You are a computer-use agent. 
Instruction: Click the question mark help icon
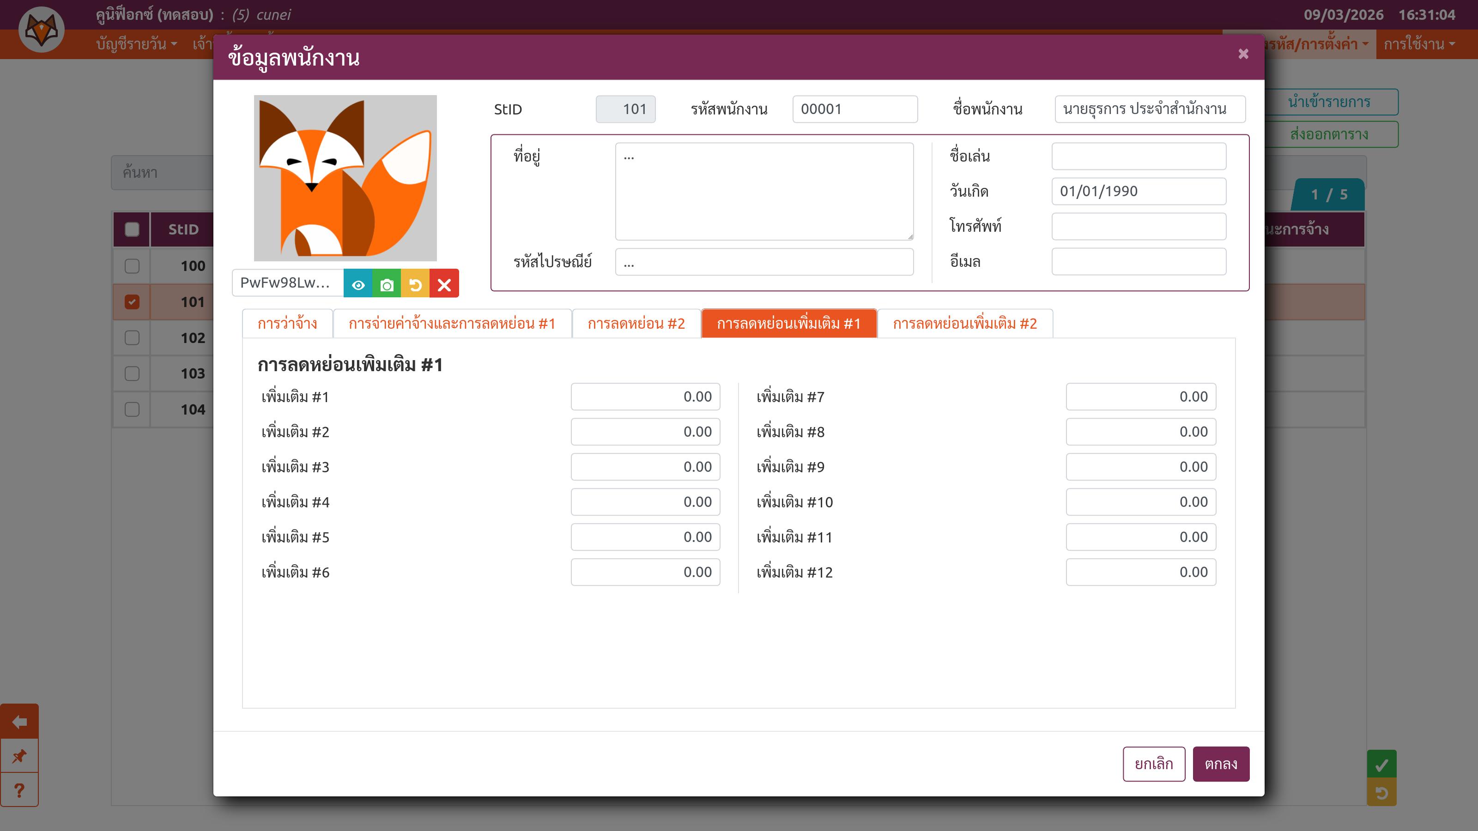pyautogui.click(x=19, y=790)
